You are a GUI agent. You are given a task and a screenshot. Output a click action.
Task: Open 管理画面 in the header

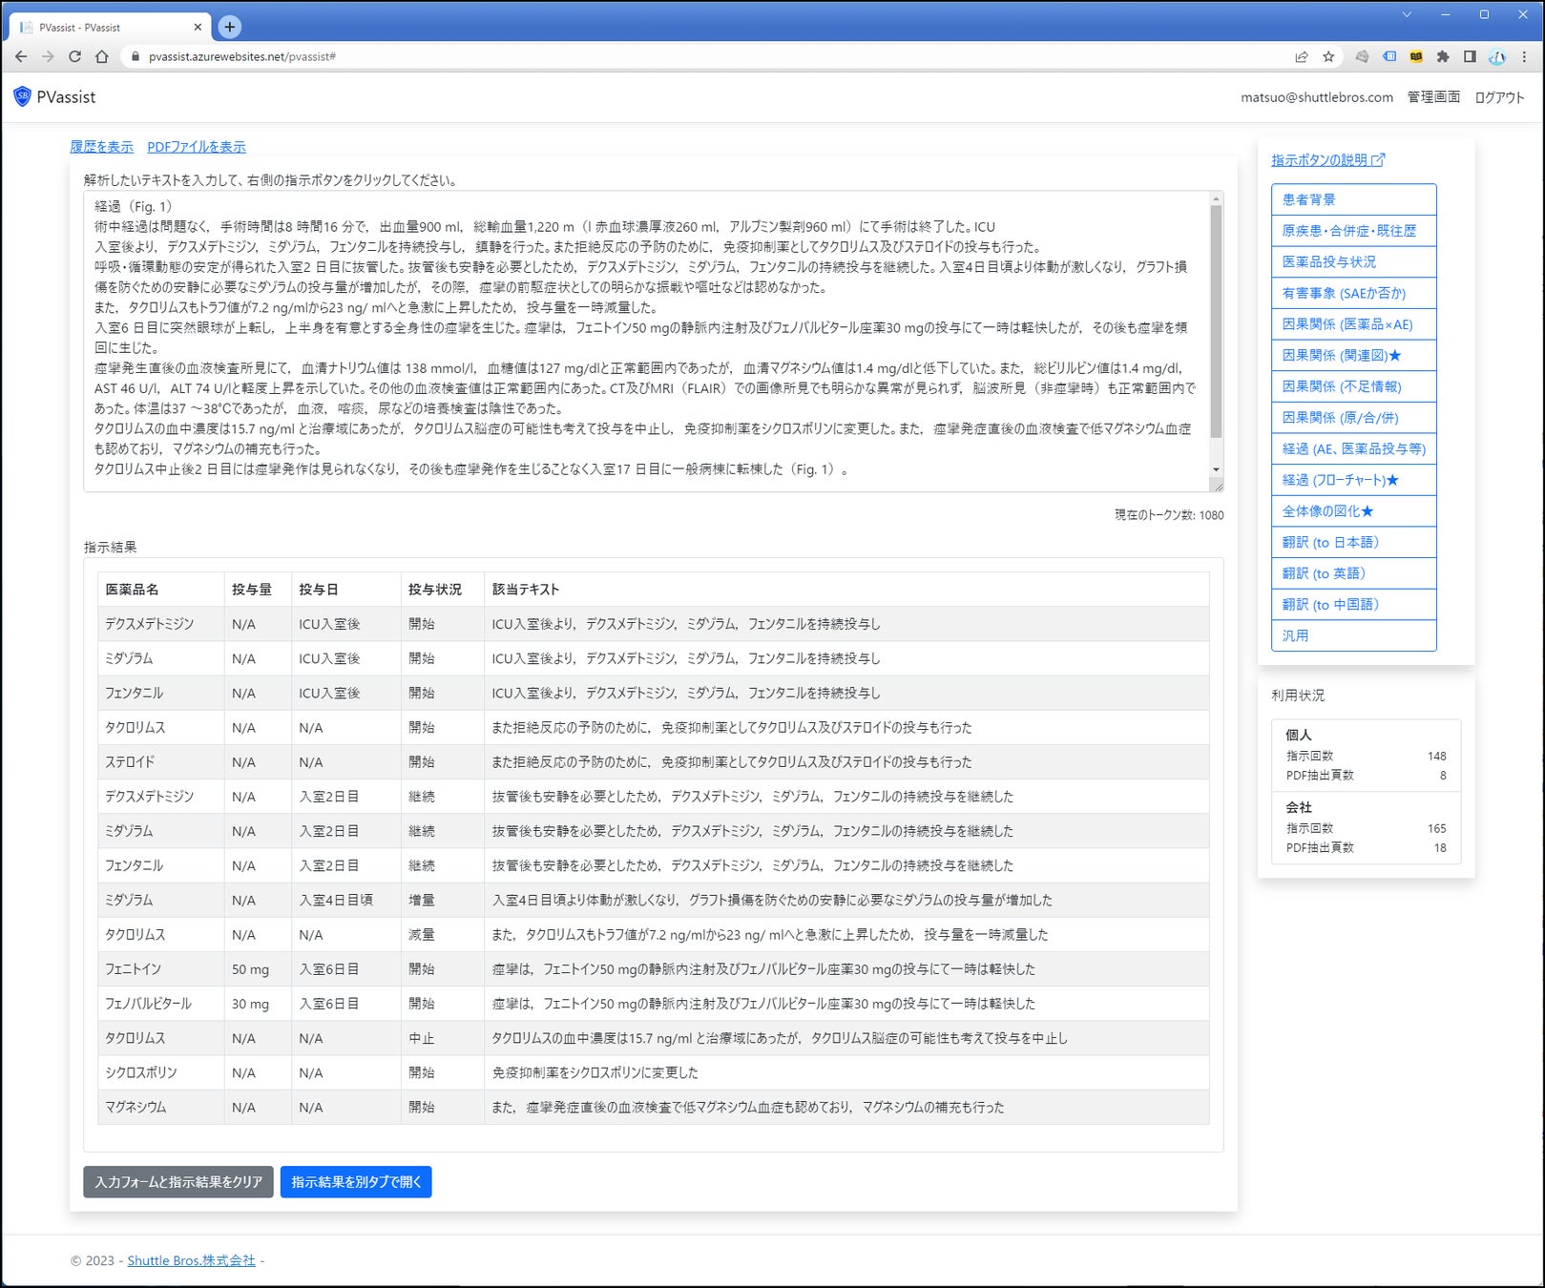[1433, 97]
